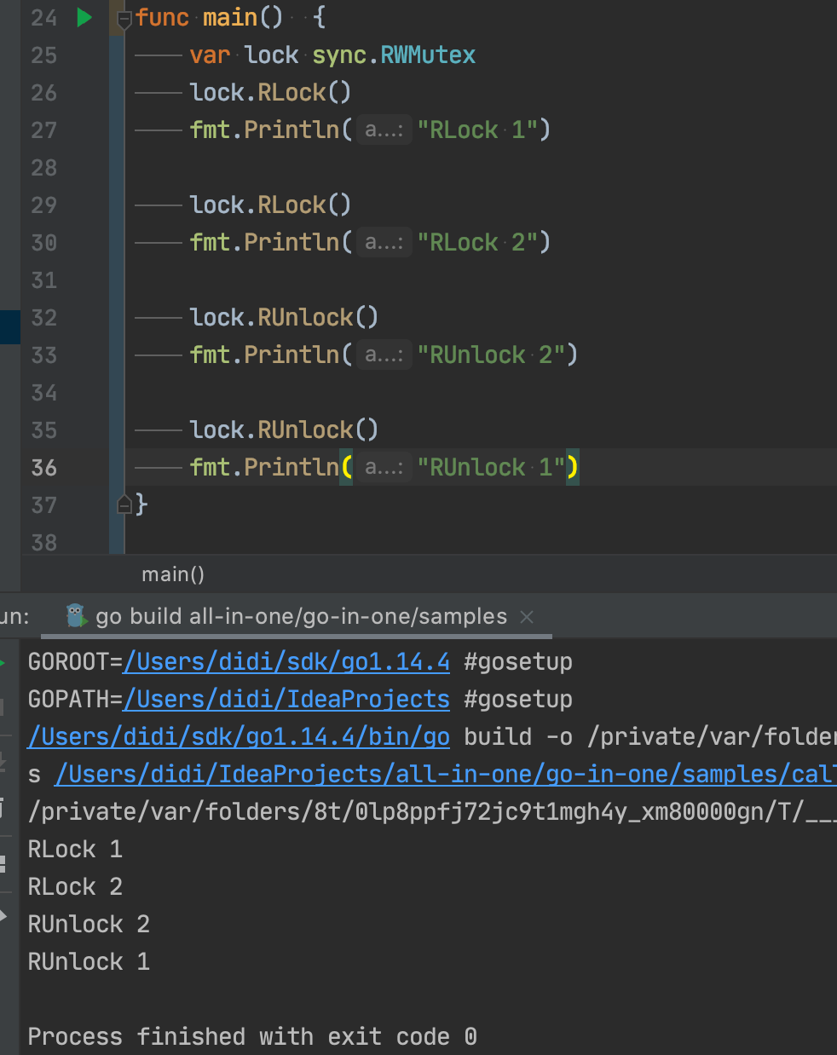Close the go build run tab
Viewport: 837px width, 1055px height.
point(527,617)
